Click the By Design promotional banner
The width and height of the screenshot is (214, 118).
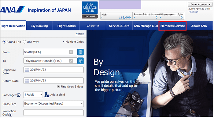[x=149, y=73]
